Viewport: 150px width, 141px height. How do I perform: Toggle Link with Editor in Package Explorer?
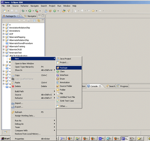click(x=39, y=21)
